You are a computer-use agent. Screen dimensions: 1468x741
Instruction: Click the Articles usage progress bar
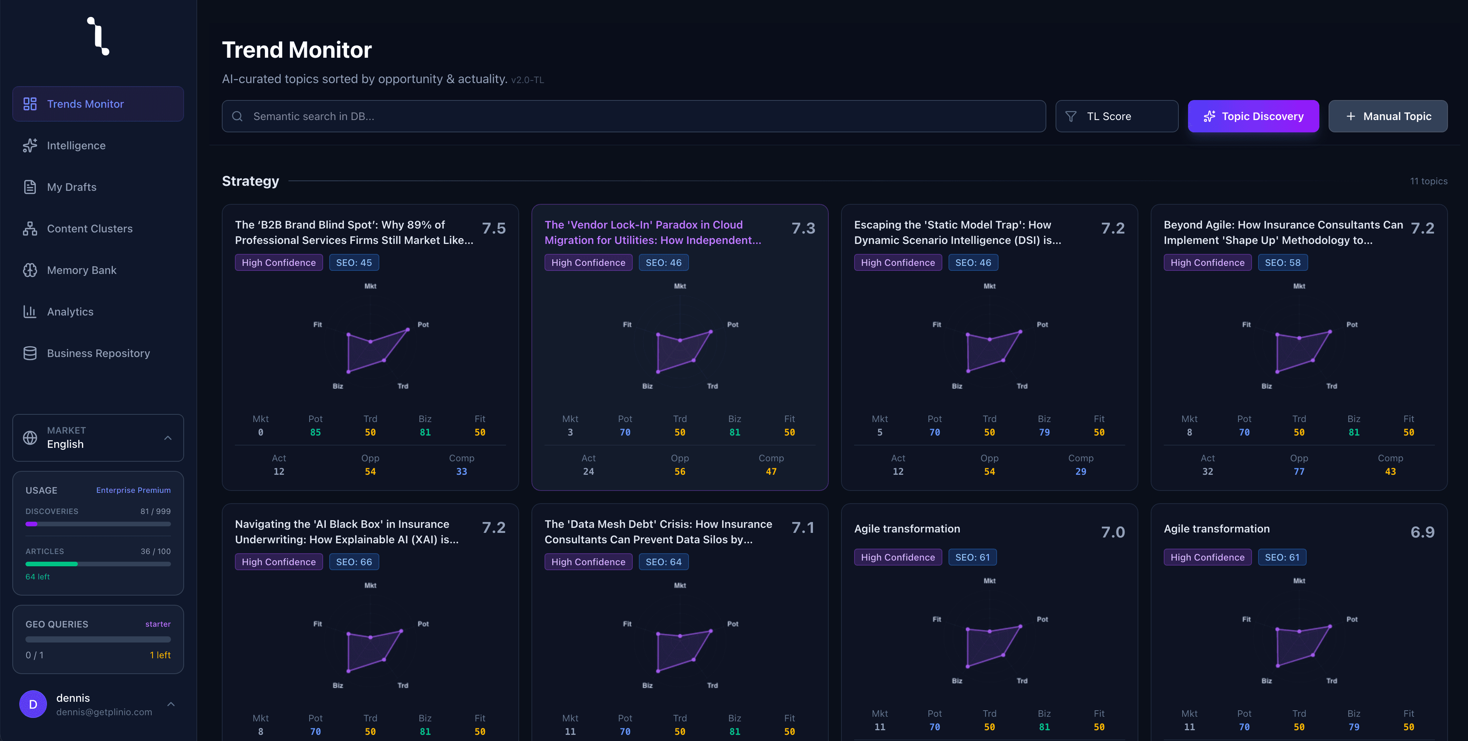[97, 563]
